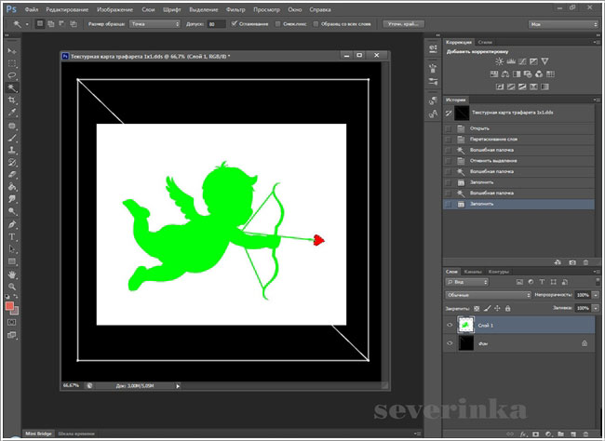Choose the Type (T) tool
Image resolution: width=605 pixels, height=441 pixels.
click(12, 236)
